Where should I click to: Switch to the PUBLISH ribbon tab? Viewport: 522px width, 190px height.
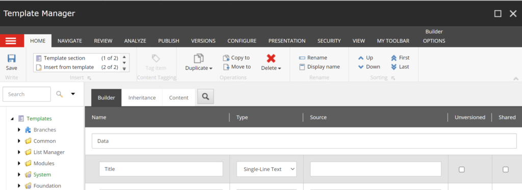(169, 41)
